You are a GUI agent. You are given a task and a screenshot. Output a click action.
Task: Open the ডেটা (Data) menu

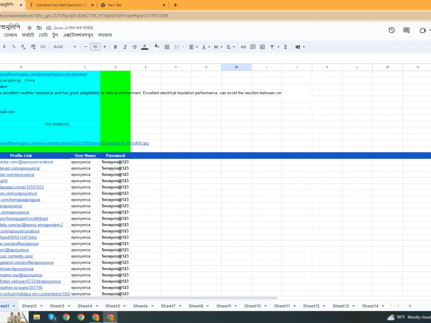pyautogui.click(x=43, y=35)
